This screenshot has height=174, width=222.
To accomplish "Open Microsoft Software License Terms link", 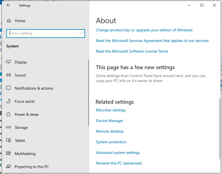I will click(132, 51).
